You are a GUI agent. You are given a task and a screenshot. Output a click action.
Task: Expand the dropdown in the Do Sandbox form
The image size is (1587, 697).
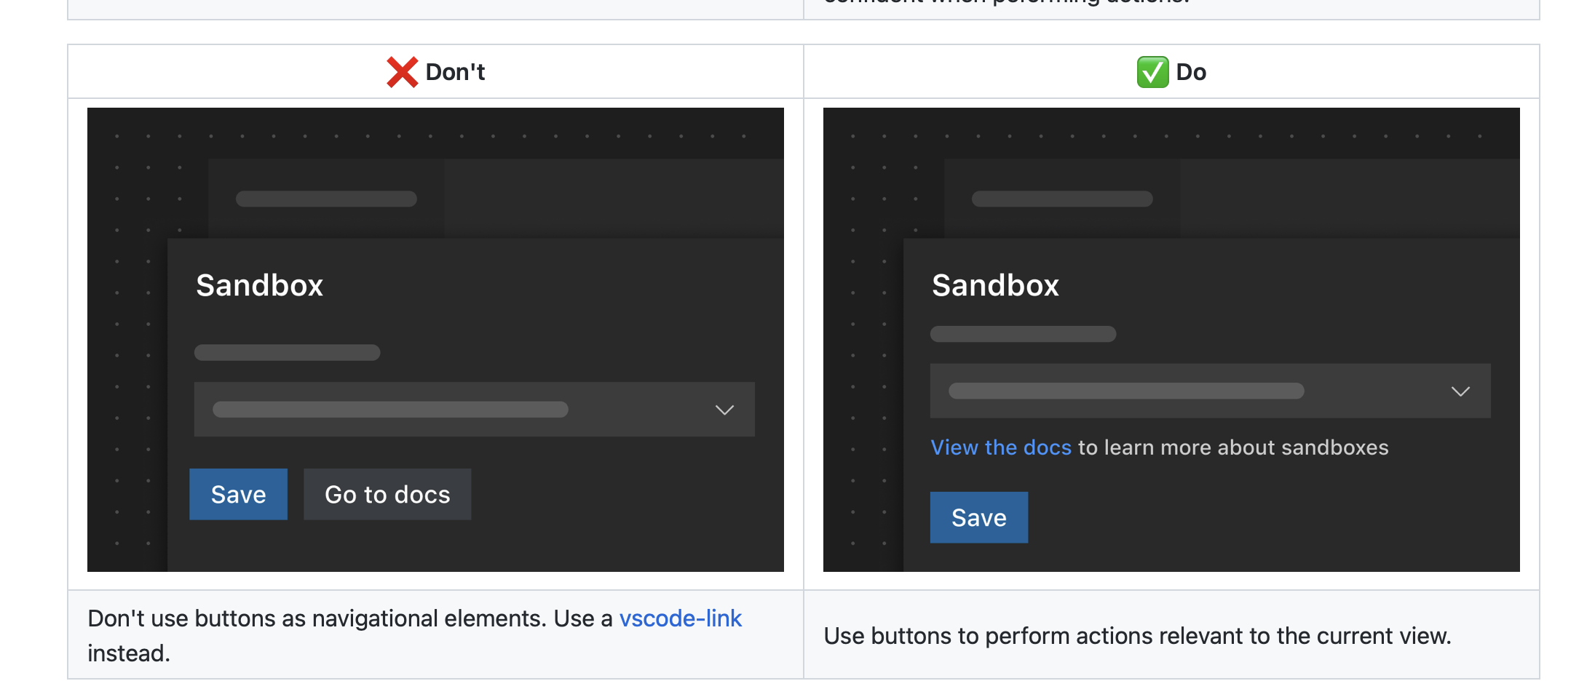(1460, 391)
